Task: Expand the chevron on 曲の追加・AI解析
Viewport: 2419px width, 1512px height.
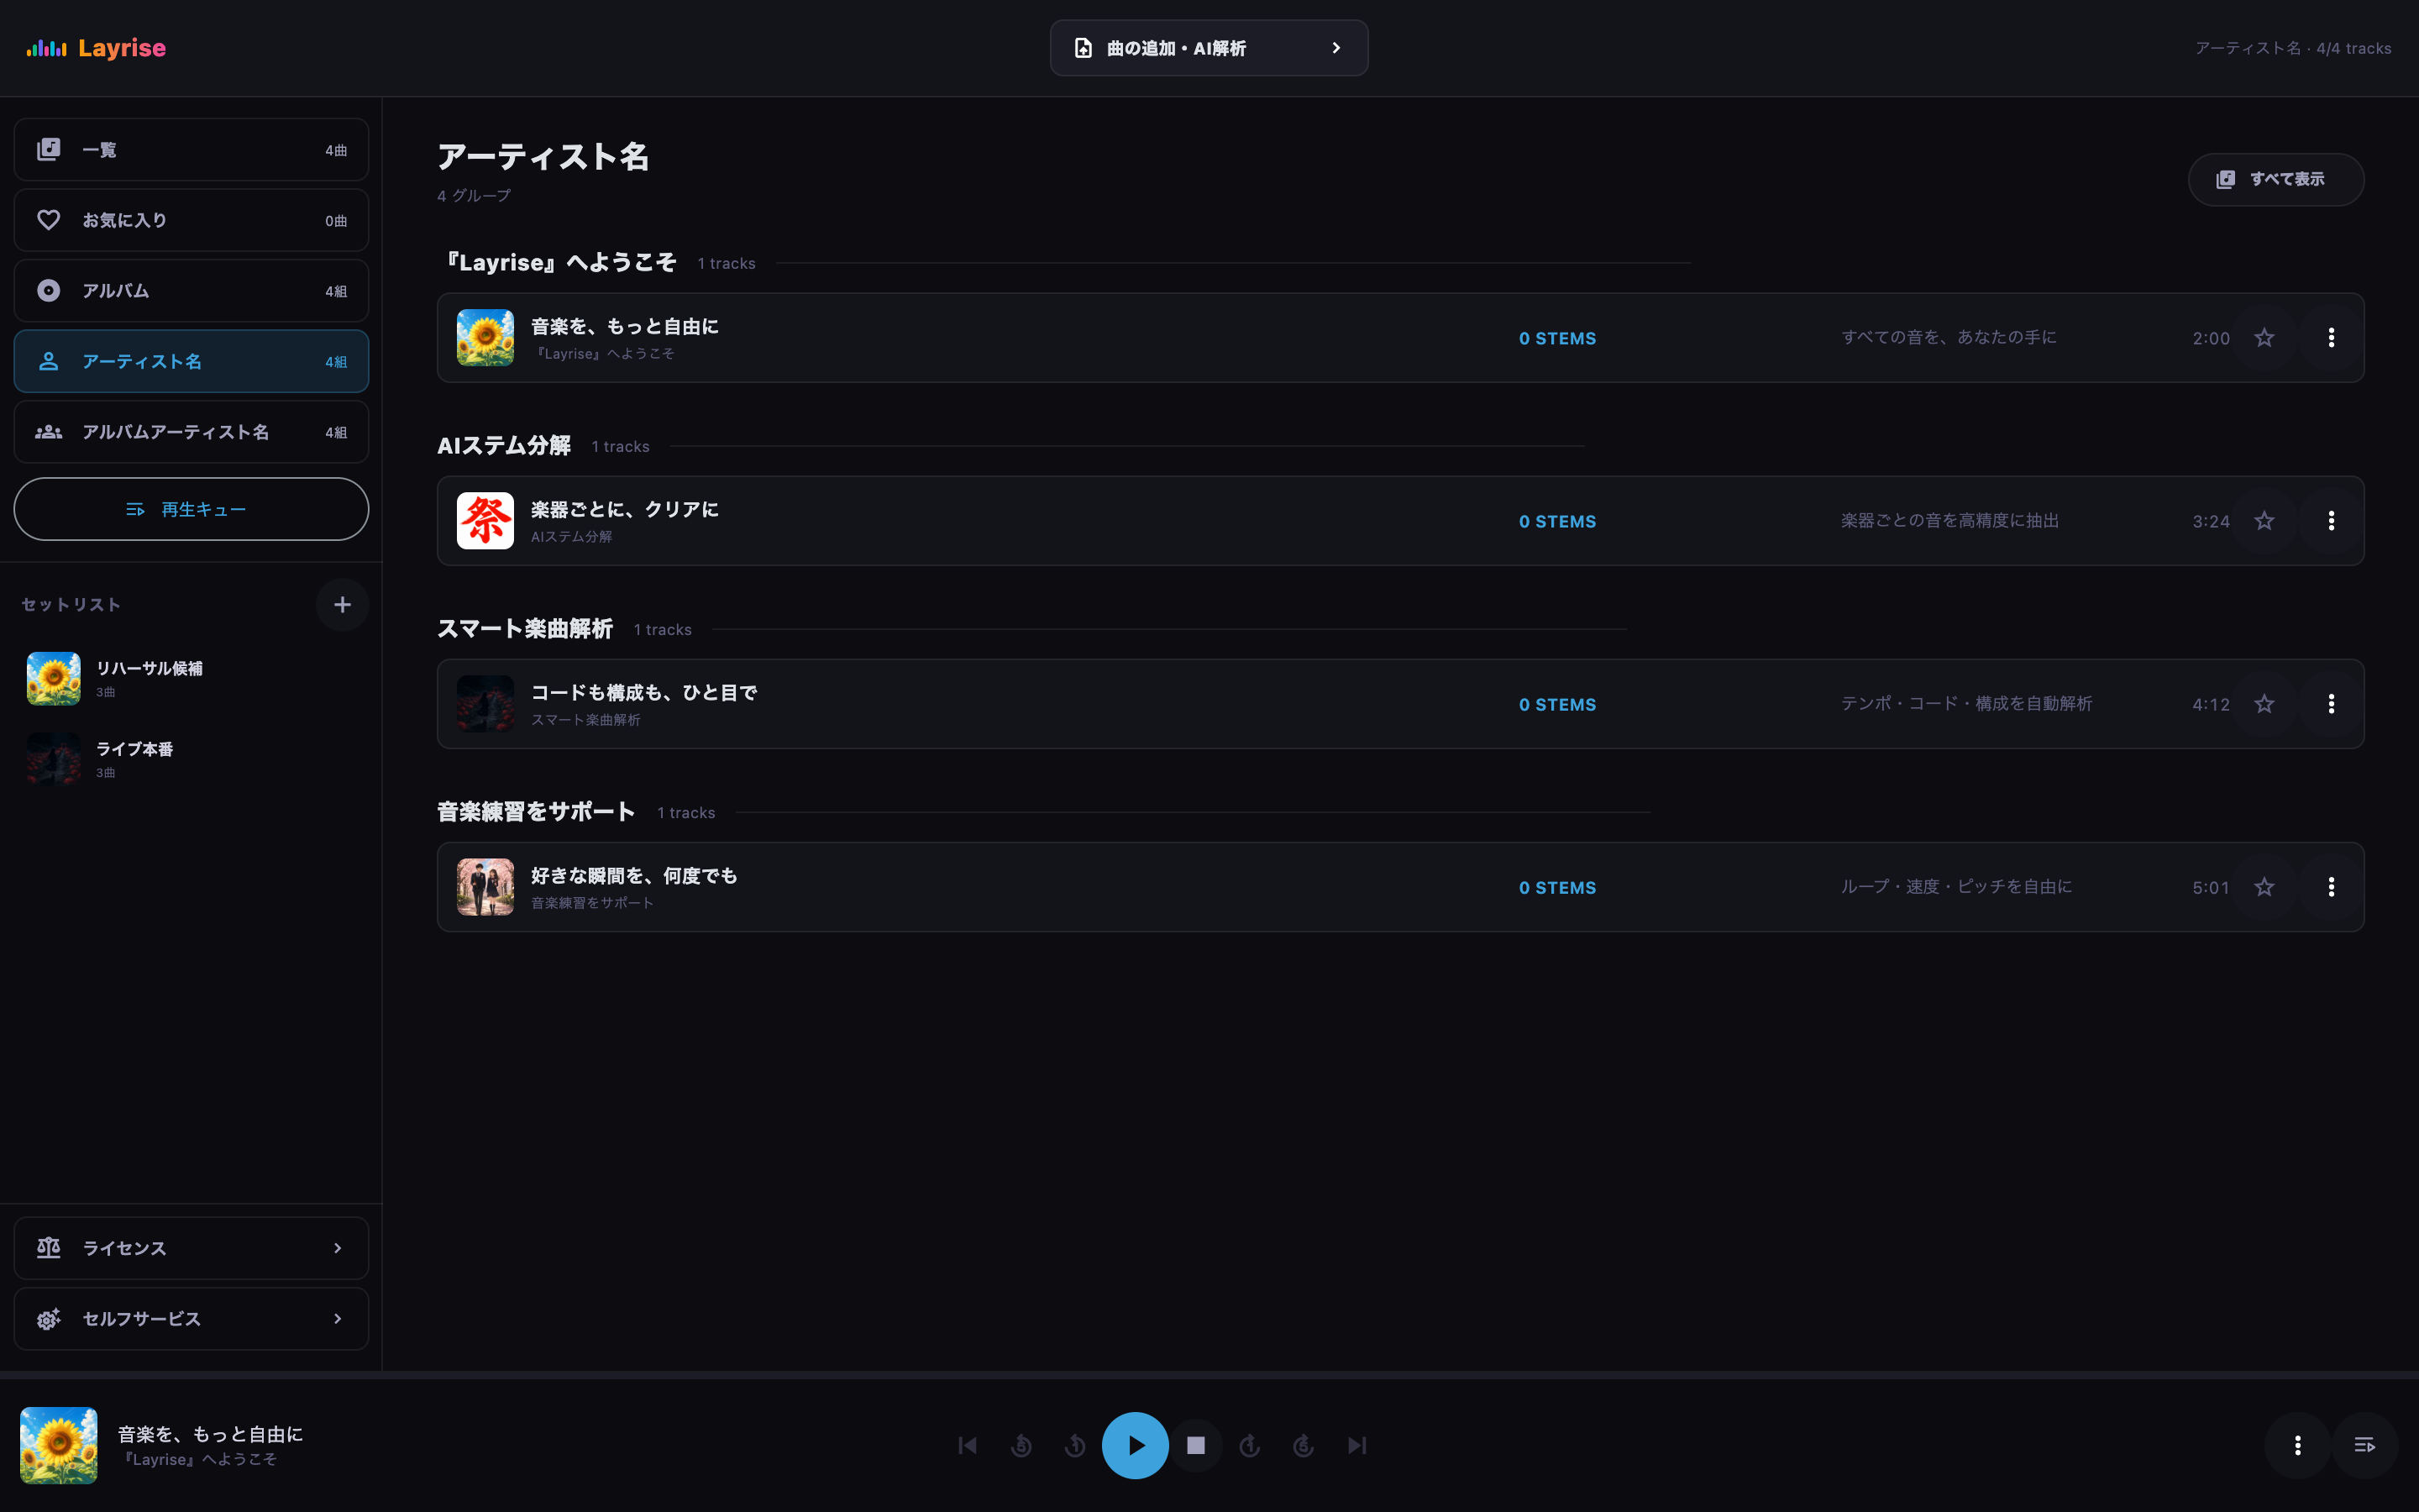Action: tap(1335, 48)
